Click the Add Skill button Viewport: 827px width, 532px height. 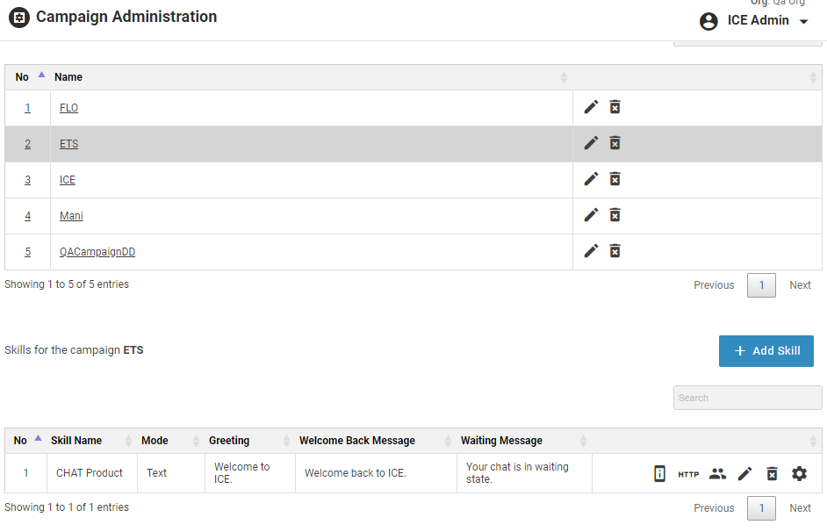766,350
